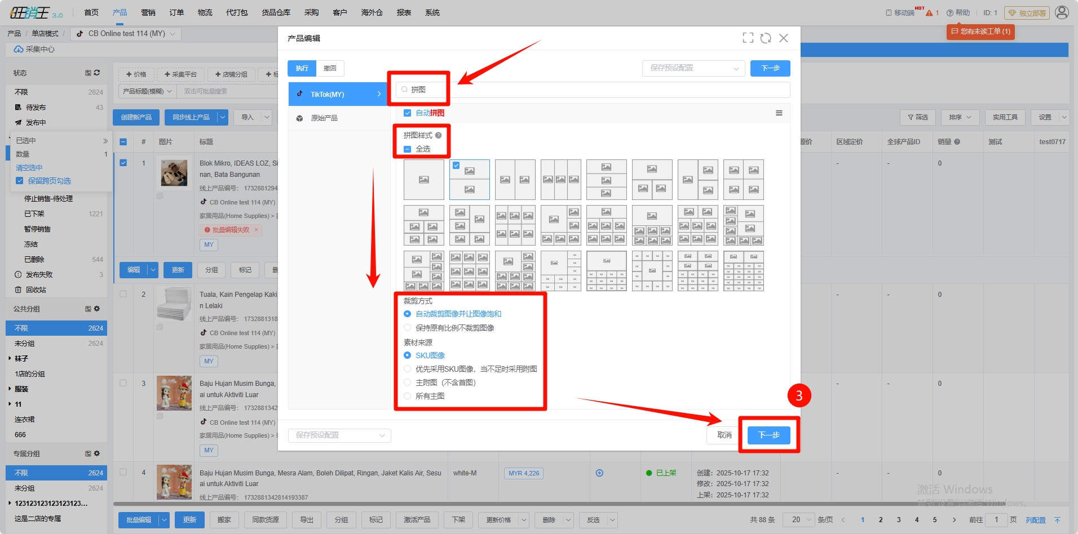Click the help icon next to 拼图样式
The height and width of the screenshot is (534, 1078).
click(x=438, y=135)
